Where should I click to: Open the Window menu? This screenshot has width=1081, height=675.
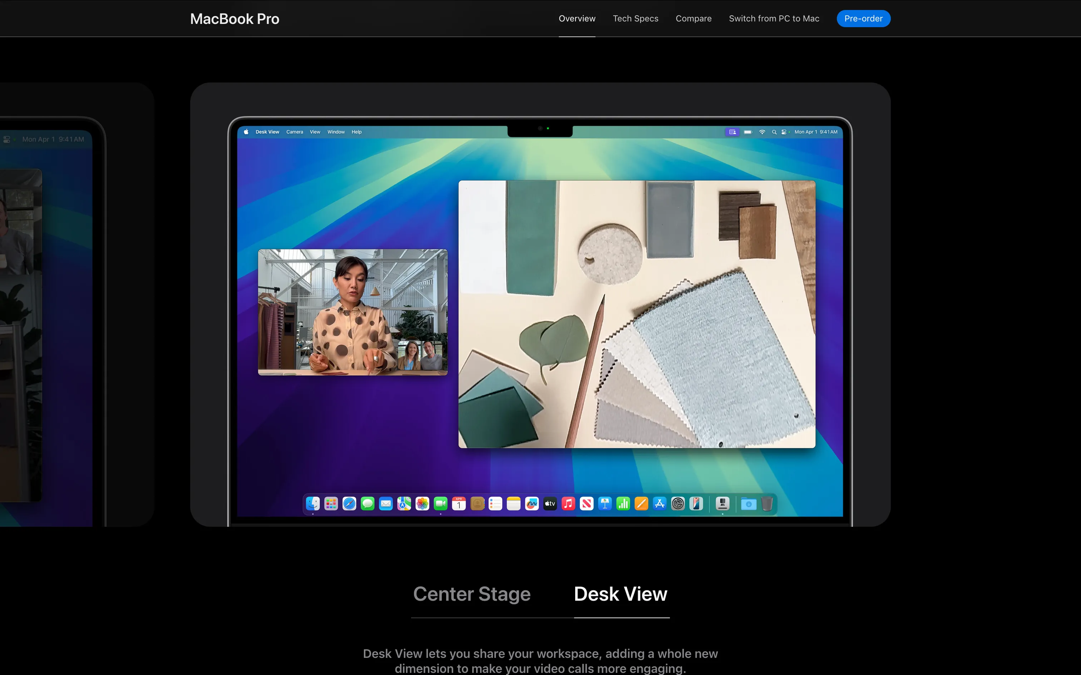click(336, 132)
